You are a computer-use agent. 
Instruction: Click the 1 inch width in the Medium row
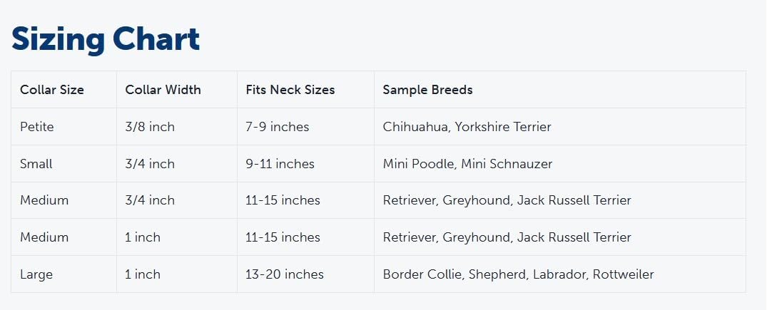(x=143, y=237)
